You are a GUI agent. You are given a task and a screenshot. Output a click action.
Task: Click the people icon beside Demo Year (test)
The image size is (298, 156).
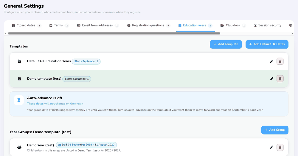[x=19, y=147]
